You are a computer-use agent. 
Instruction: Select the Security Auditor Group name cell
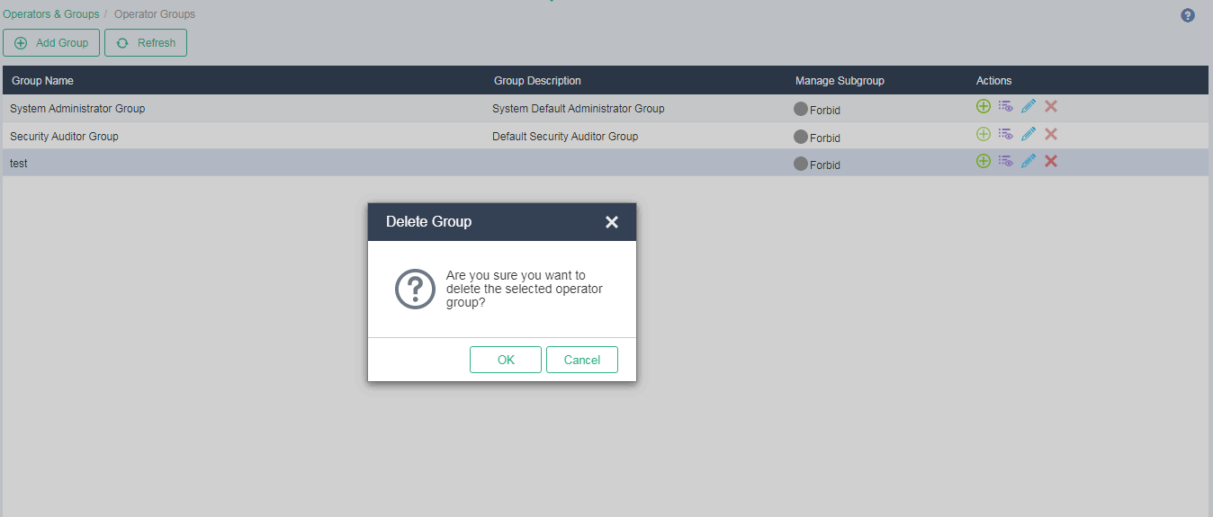click(64, 137)
